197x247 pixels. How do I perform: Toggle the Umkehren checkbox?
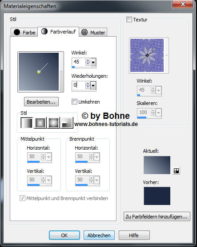[x=74, y=101]
